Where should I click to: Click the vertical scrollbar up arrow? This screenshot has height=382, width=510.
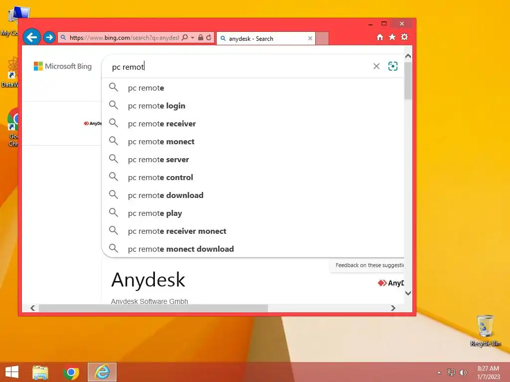point(408,56)
